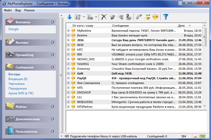Click the Organizer calendar icon

click(x=11, y=54)
